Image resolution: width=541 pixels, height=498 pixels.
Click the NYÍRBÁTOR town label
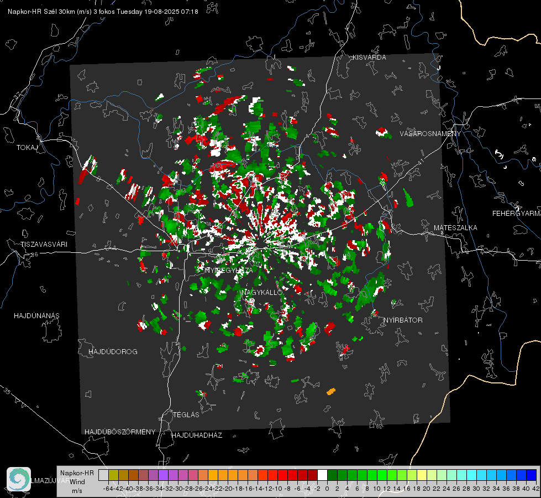[x=403, y=320]
